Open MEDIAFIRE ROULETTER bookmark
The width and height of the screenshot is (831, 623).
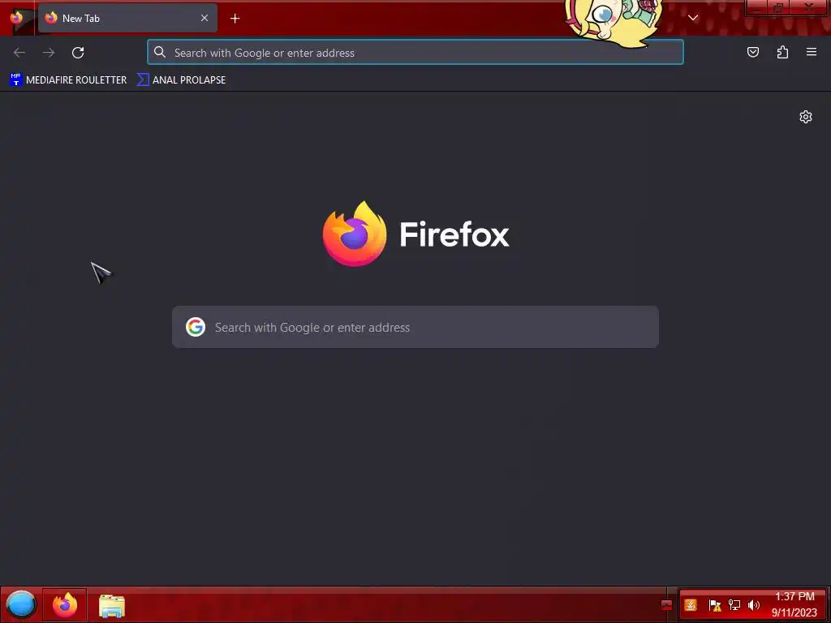[x=68, y=80]
